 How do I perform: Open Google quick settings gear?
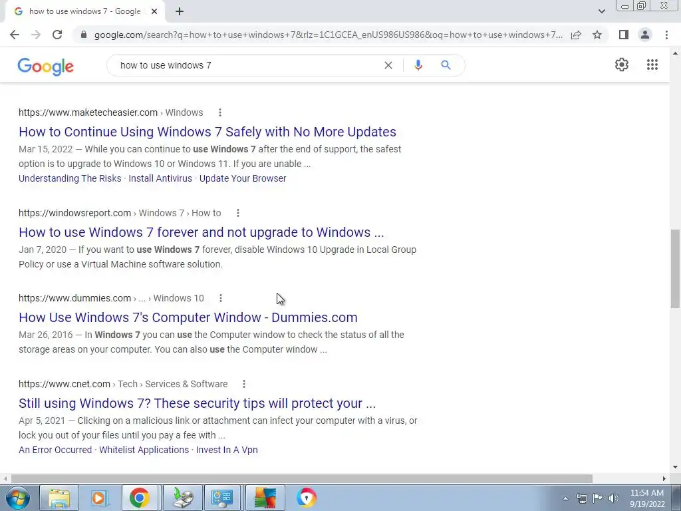click(622, 65)
